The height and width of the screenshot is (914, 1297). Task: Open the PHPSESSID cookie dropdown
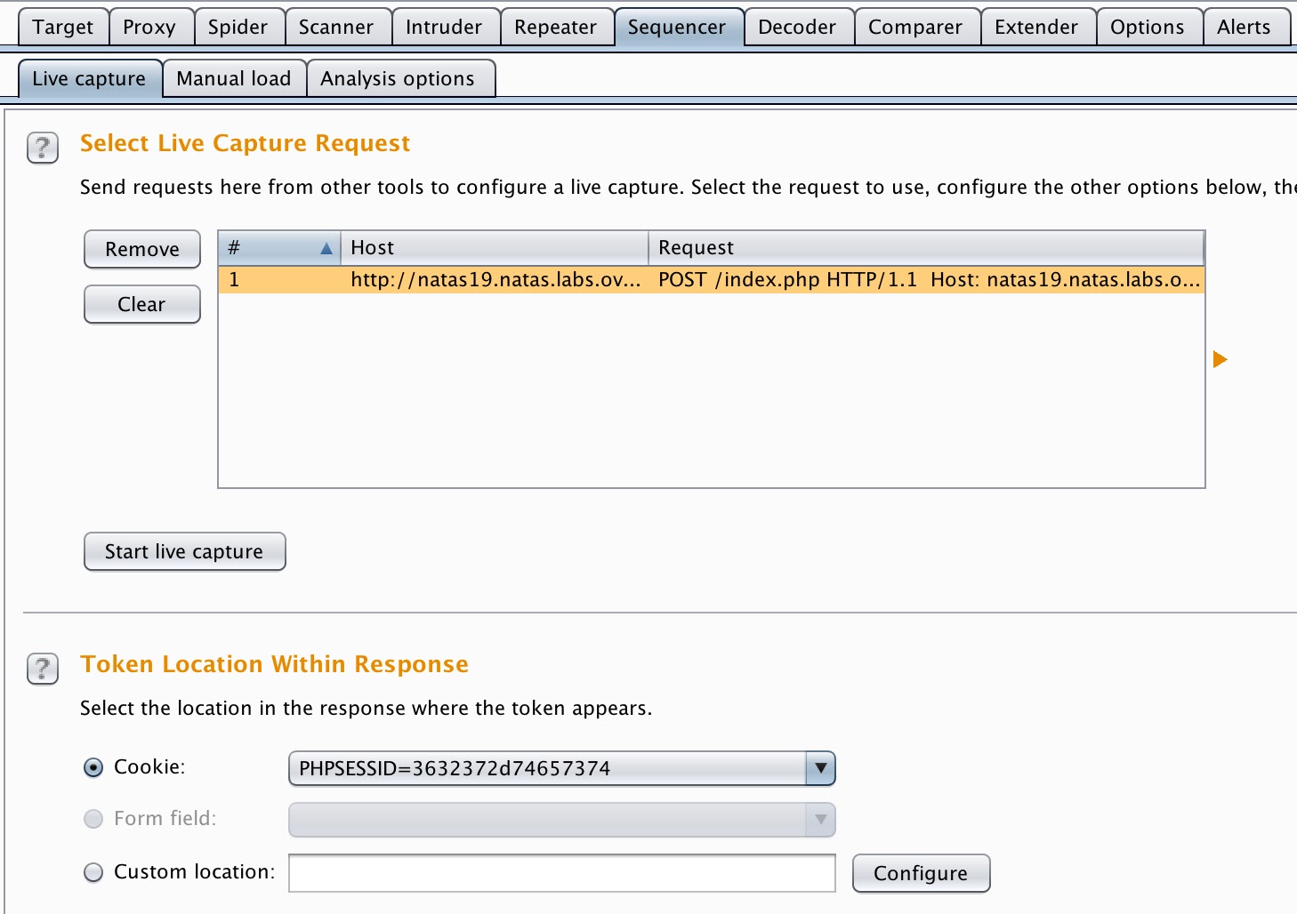pyautogui.click(x=820, y=768)
